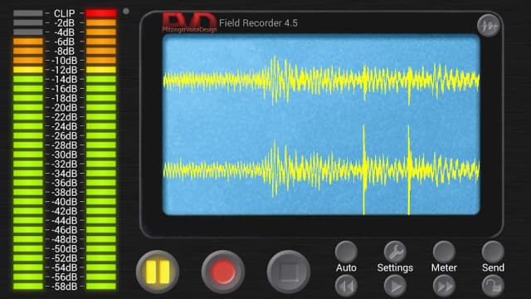Click the -40dB label on the meter
Screen dimensions: 531x299
(x=65, y=202)
